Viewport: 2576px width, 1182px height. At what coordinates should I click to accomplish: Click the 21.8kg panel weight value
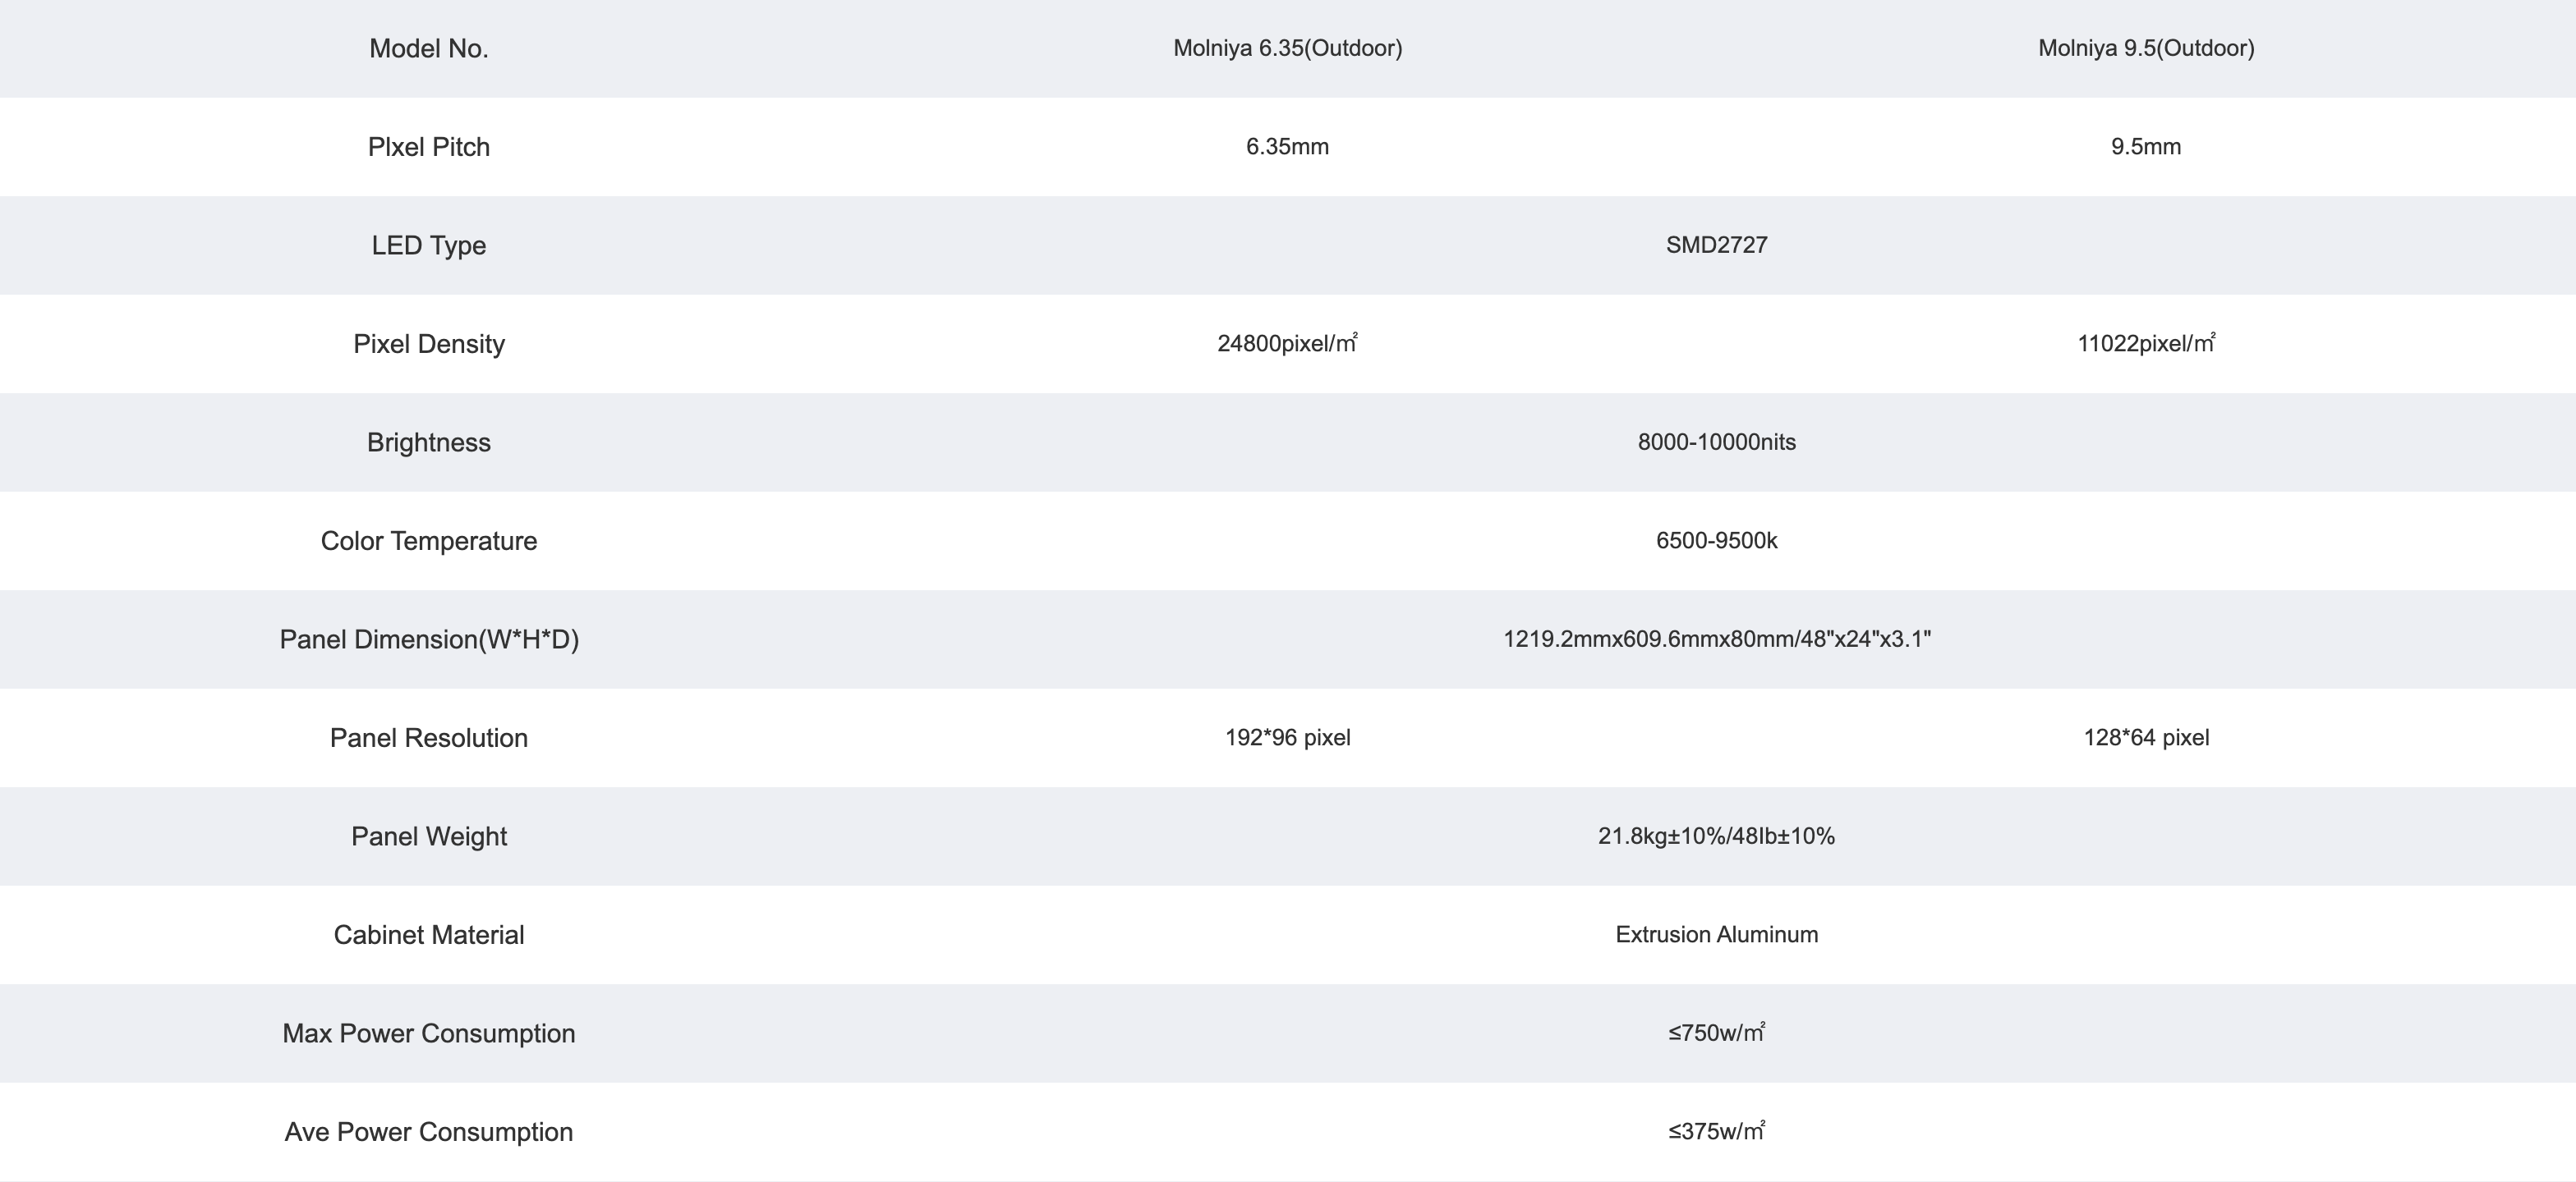1716,836
